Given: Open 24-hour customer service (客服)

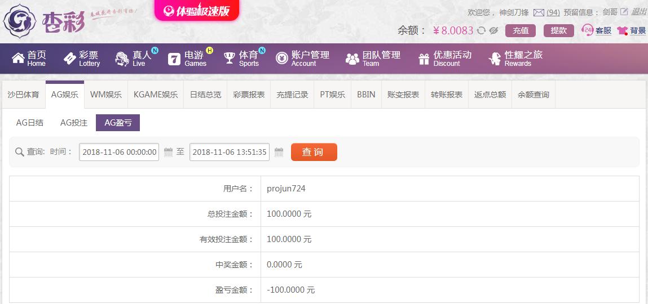Looking at the screenshot, I should click(597, 30).
